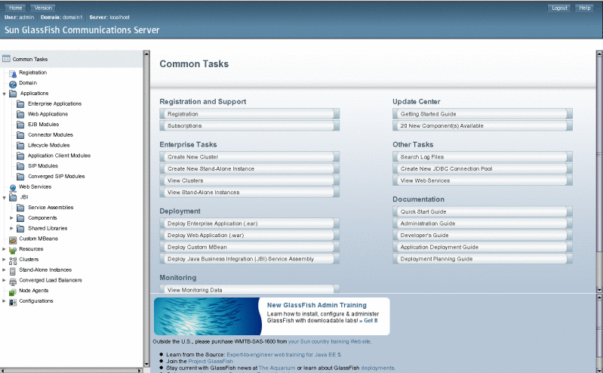Click the Applications folder icon
Screen dimensions: 603x373
(13, 94)
